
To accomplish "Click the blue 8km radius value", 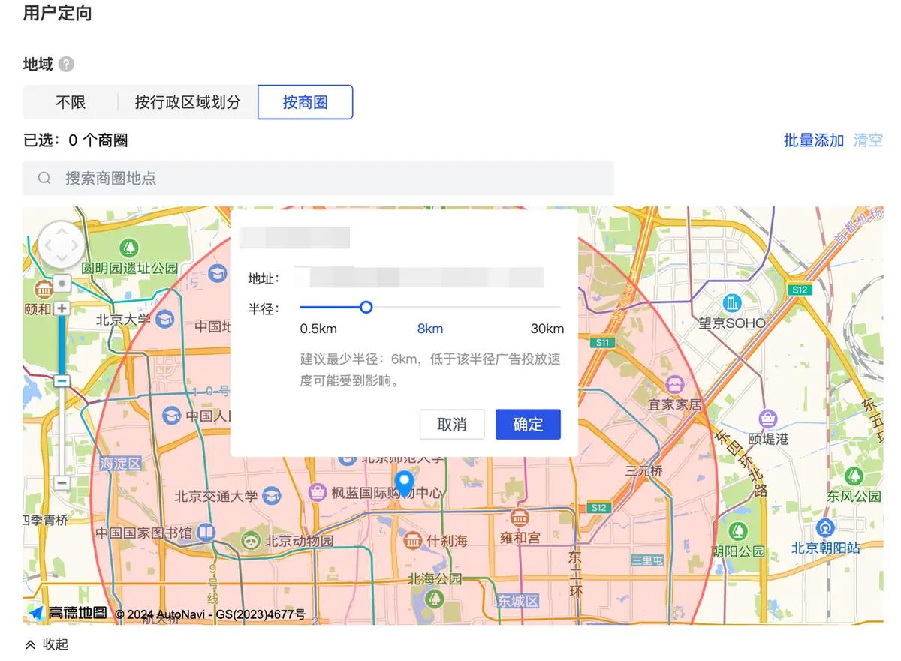I will 430,329.
